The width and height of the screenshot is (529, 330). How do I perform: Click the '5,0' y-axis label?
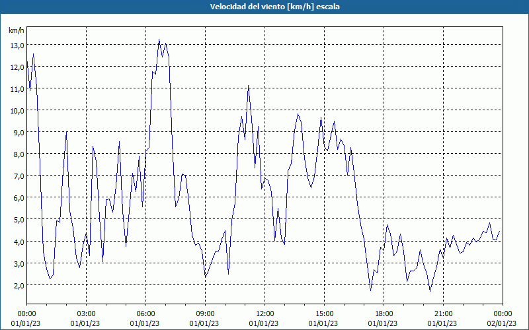(x=19, y=220)
